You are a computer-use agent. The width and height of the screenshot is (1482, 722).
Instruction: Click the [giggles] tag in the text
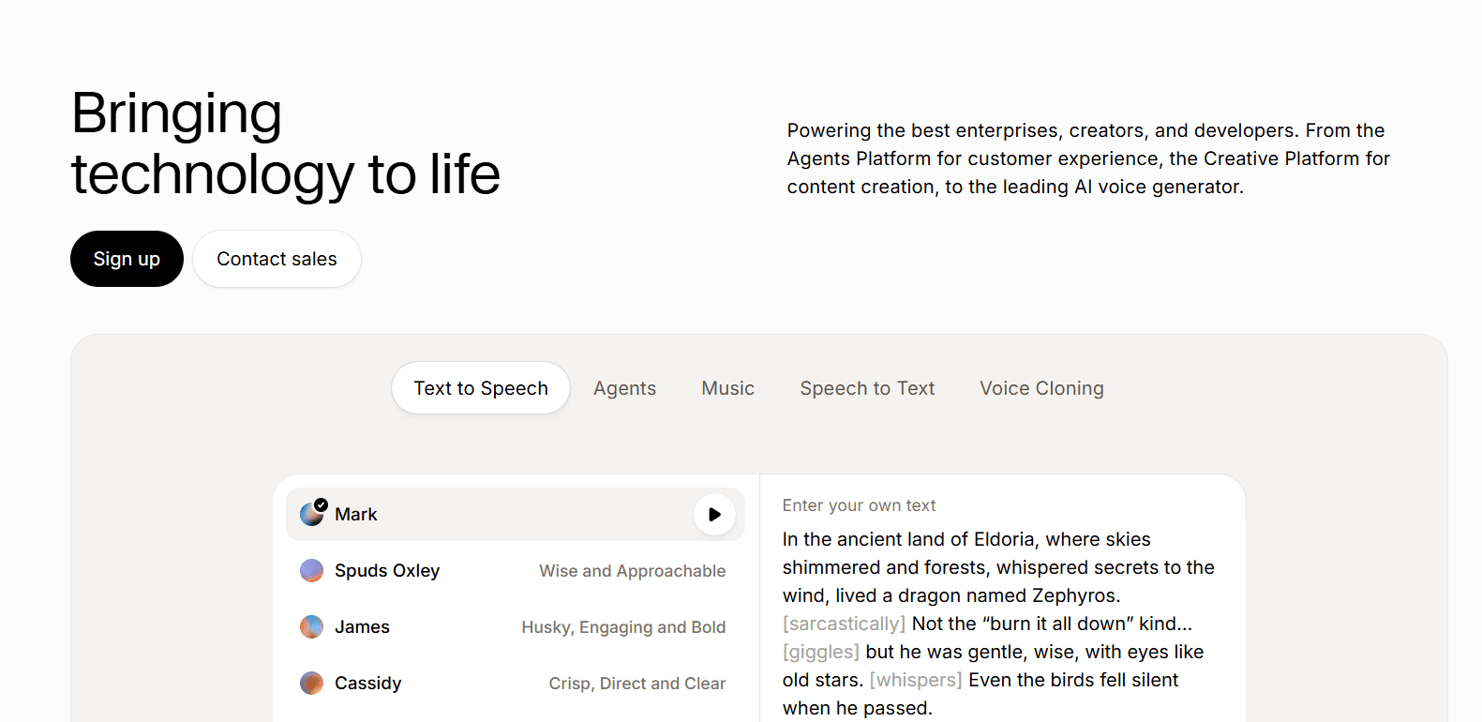[821, 652]
